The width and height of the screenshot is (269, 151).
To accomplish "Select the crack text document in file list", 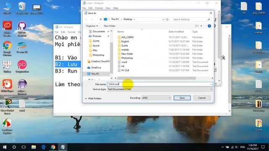I will (124, 62).
